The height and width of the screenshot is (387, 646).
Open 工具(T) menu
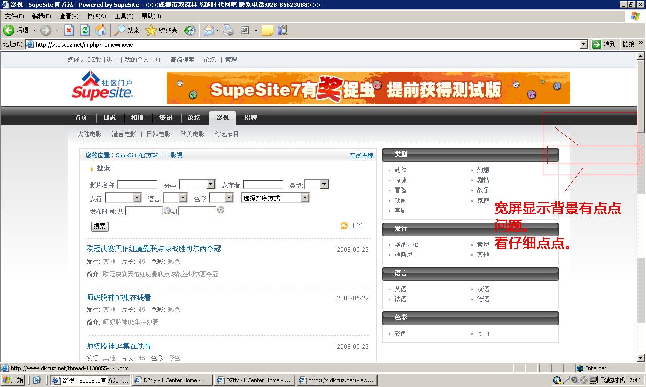124,16
